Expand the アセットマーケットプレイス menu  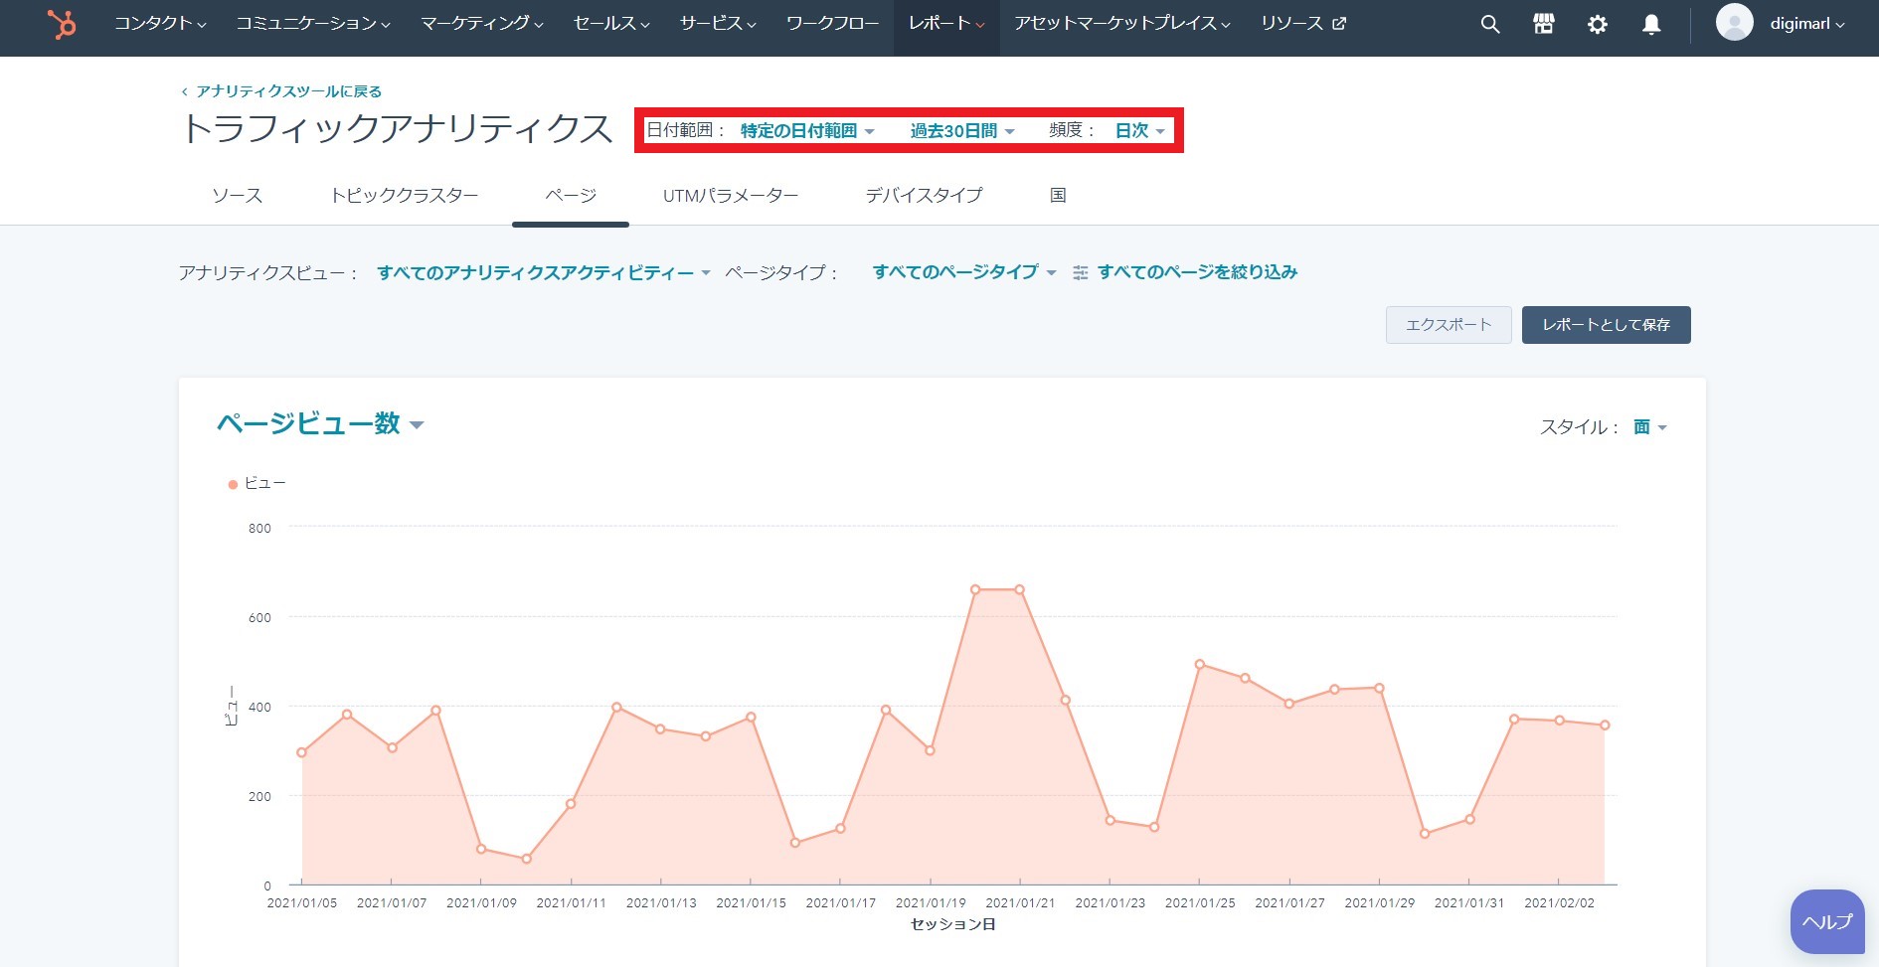(1122, 24)
